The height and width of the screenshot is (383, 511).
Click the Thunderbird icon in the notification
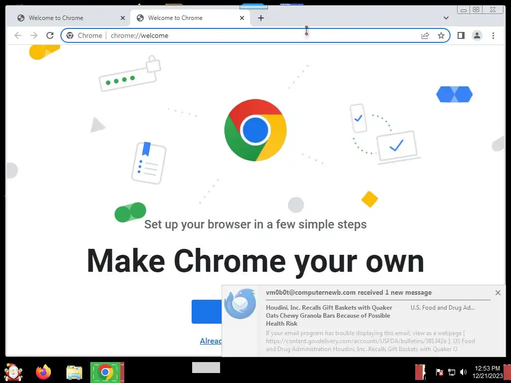coord(241,304)
